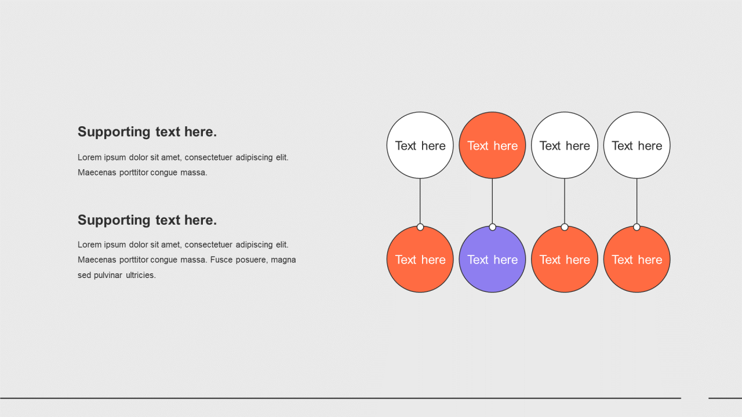Select connector dot atop third bottom-row circle
The image size is (742, 417).
[565, 227]
